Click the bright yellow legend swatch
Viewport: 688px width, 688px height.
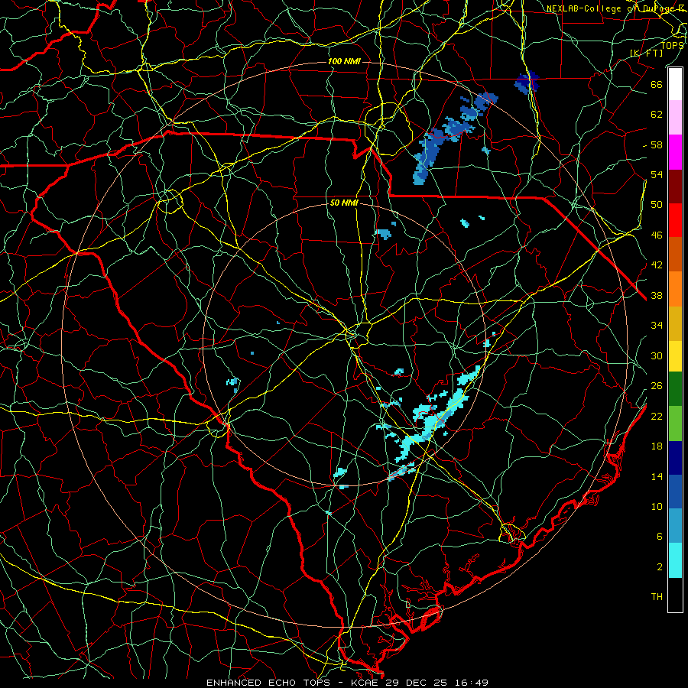coord(675,356)
